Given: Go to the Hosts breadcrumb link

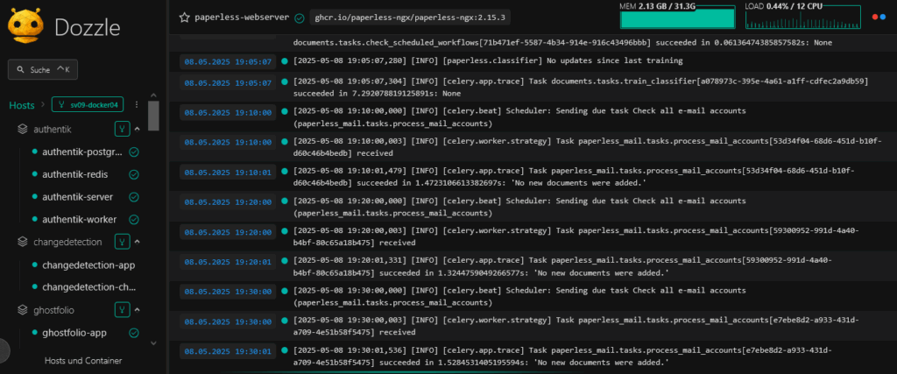Looking at the screenshot, I should [22, 105].
